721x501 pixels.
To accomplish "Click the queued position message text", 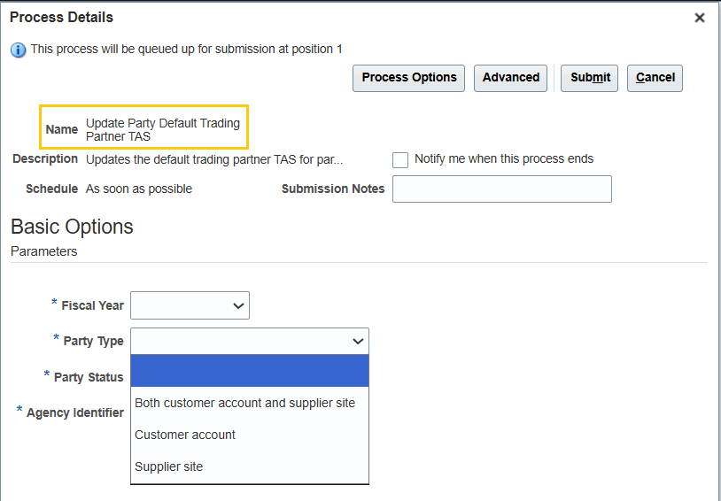I will click(186, 50).
